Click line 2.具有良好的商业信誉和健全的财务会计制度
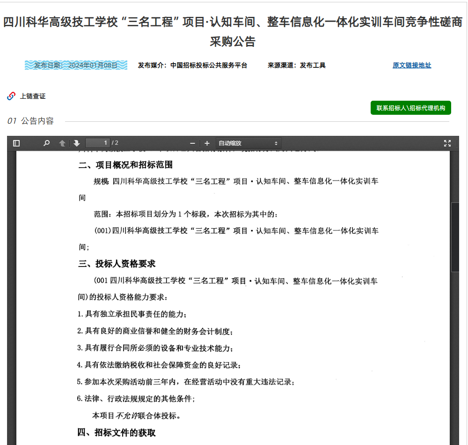The height and width of the screenshot is (445, 468). coord(155,331)
